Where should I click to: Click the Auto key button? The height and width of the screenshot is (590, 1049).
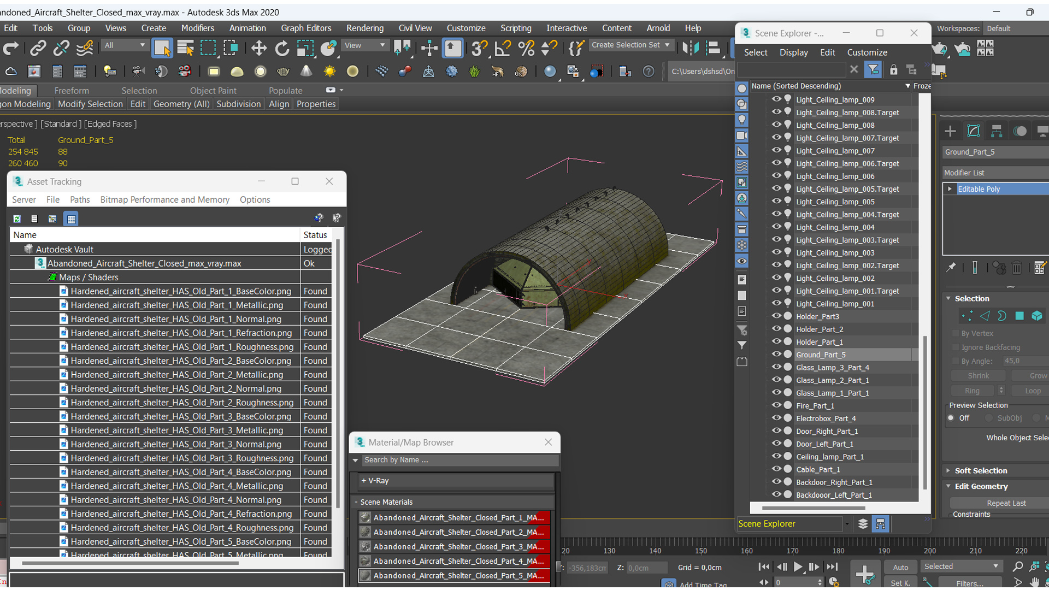tap(900, 568)
